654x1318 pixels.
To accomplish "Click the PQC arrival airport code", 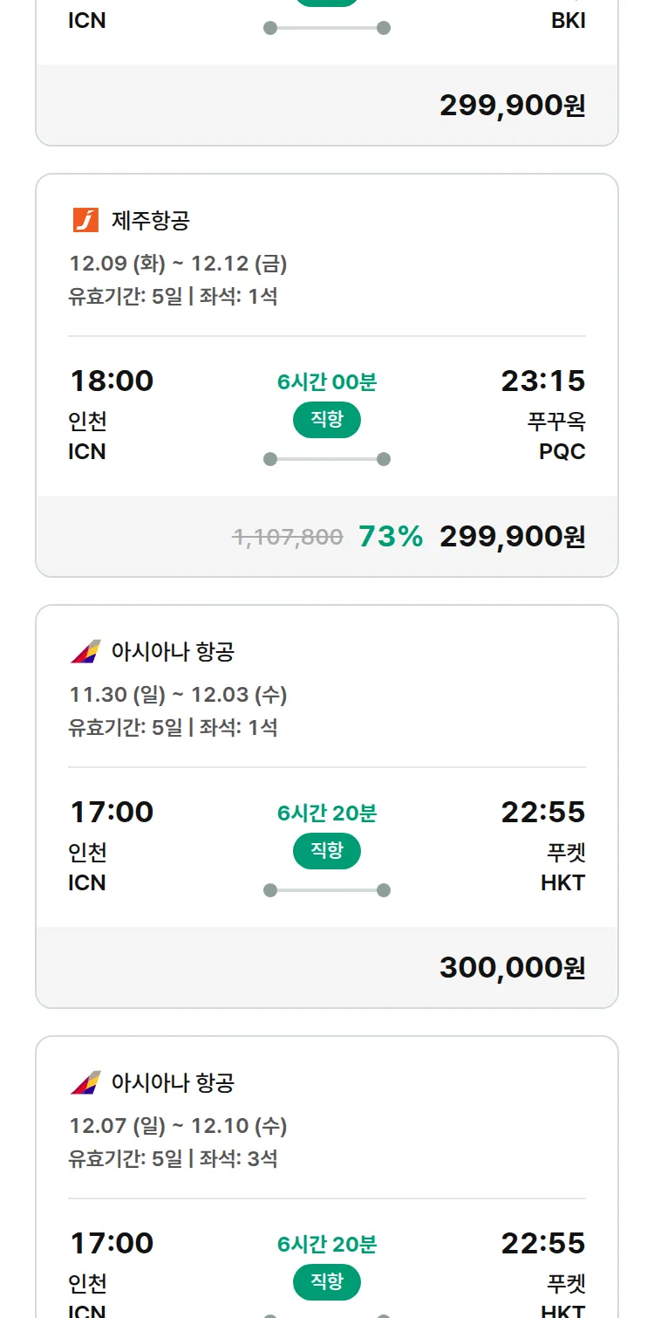I will pyautogui.click(x=562, y=452).
